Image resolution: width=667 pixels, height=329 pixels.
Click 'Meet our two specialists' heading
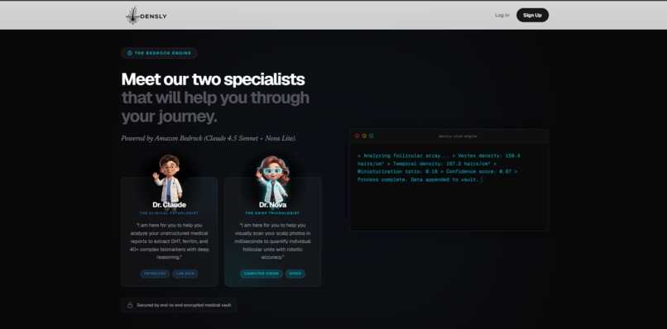(214, 79)
